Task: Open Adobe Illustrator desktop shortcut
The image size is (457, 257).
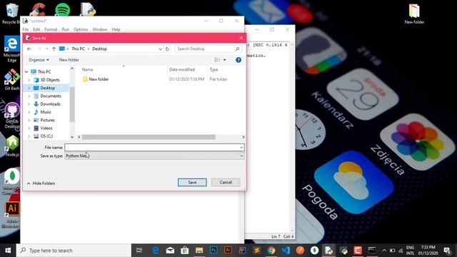Action: click(11, 214)
